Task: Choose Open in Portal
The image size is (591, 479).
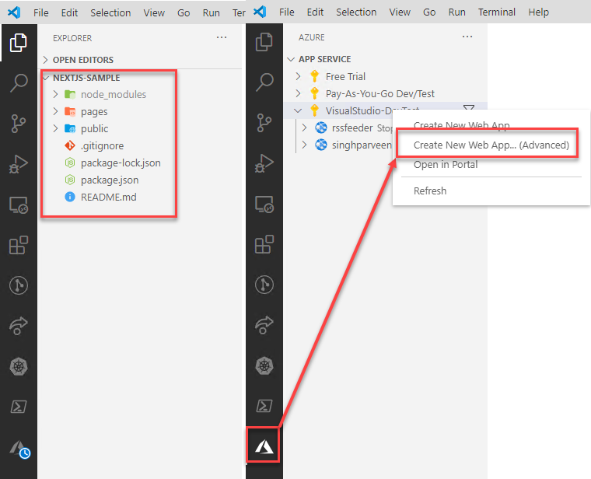Action: tap(446, 165)
